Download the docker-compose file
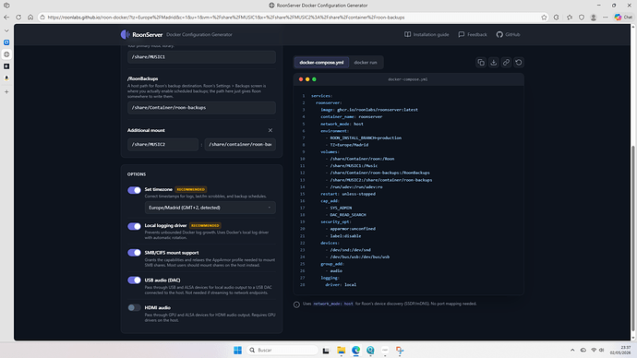This screenshot has width=637, height=358. (494, 63)
